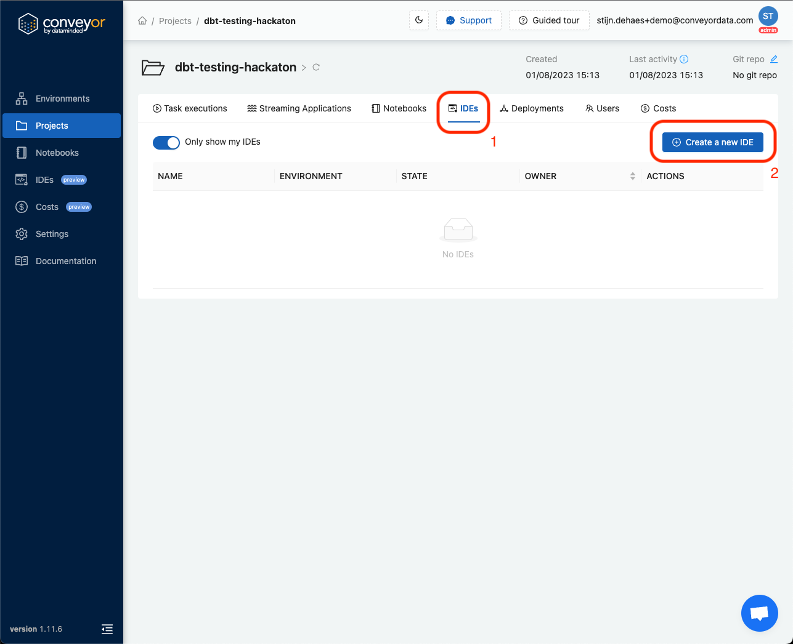793x644 pixels.
Task: Open the Notebooks tab
Action: (x=399, y=108)
